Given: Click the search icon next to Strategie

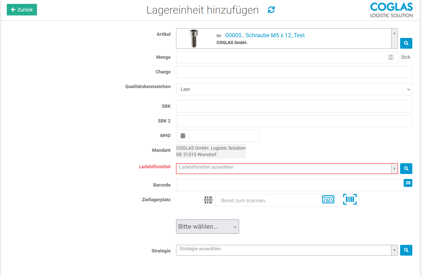Looking at the screenshot, I should (x=406, y=250).
